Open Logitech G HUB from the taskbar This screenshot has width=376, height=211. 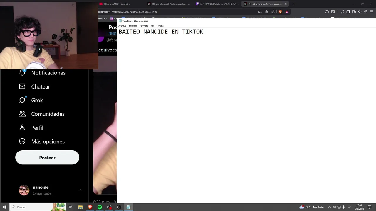[119, 207]
